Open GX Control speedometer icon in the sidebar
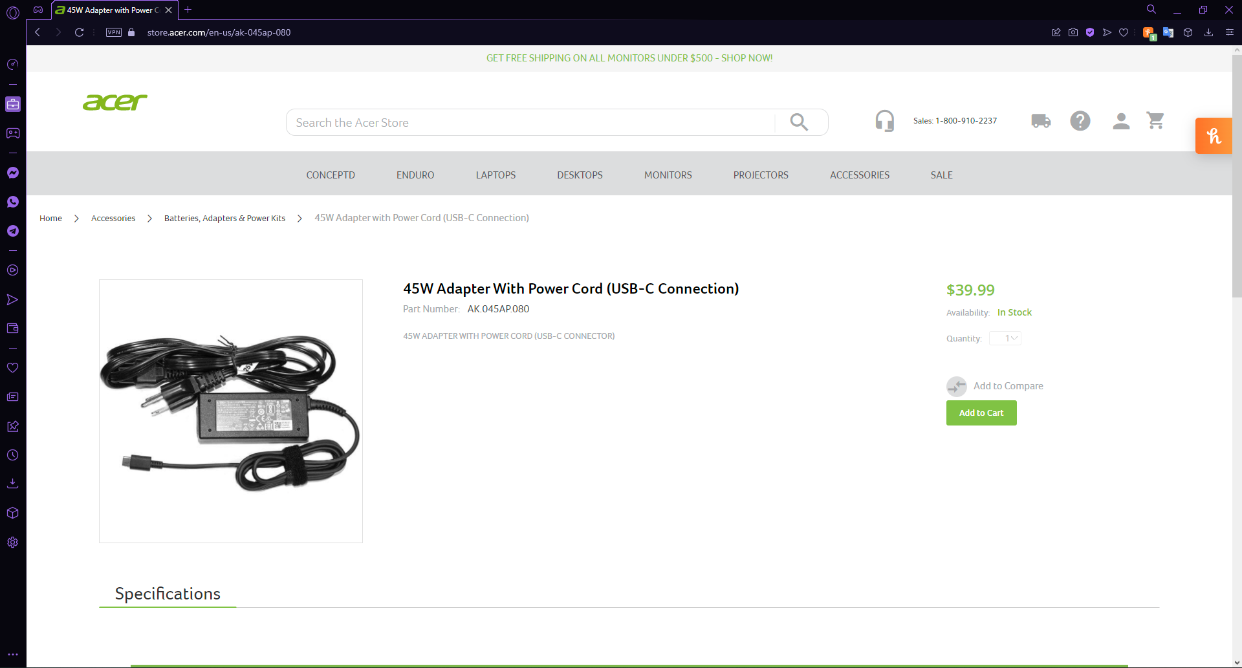The width and height of the screenshot is (1242, 668). (13, 64)
